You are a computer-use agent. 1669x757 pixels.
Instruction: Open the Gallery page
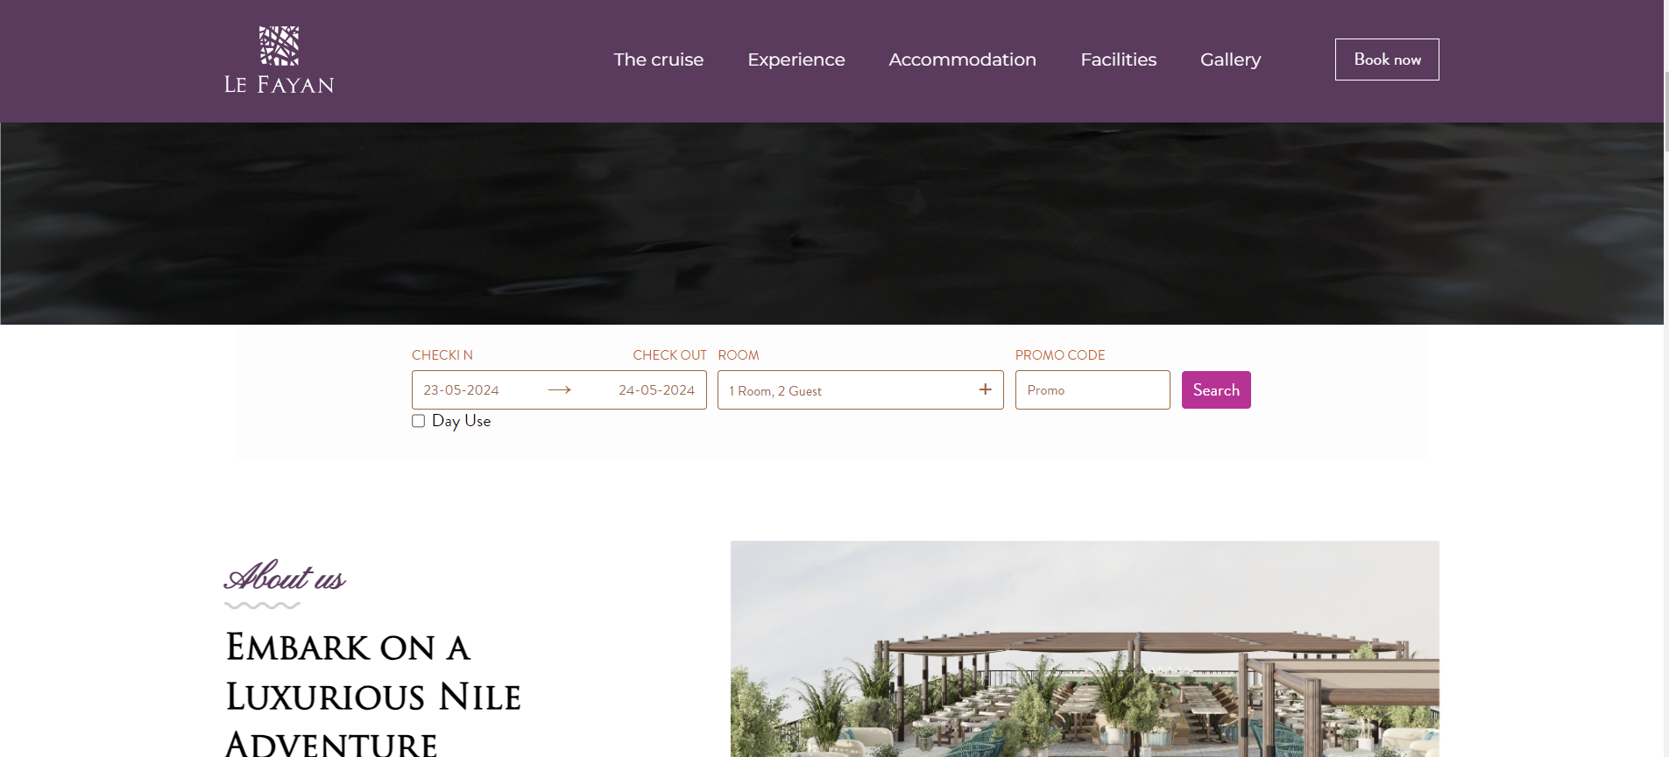click(x=1230, y=60)
